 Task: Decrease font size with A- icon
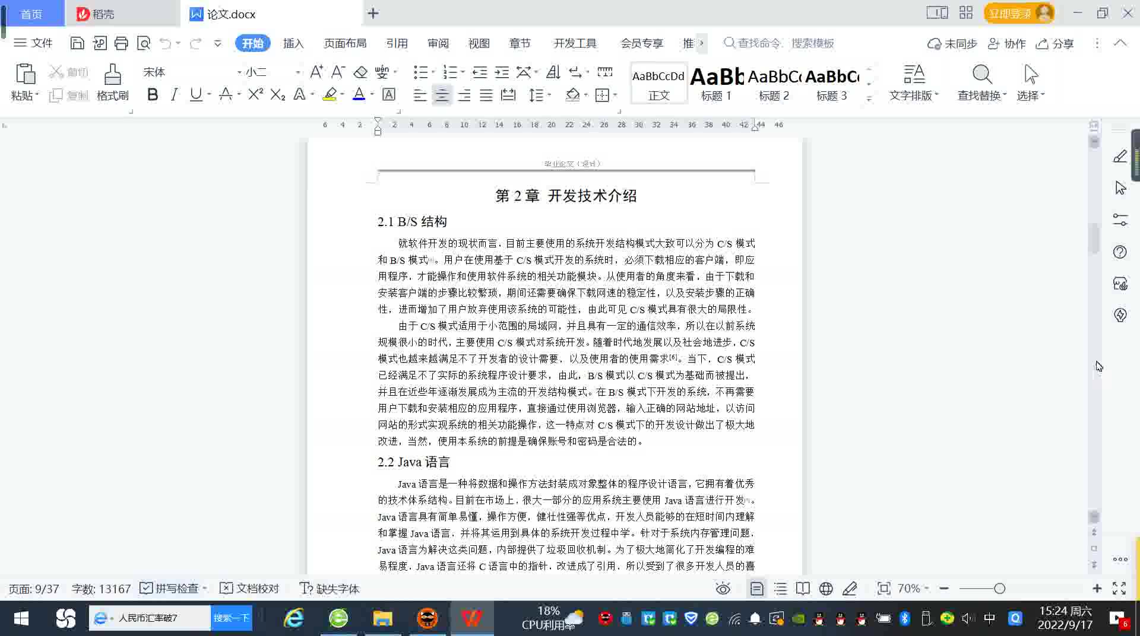click(x=338, y=72)
